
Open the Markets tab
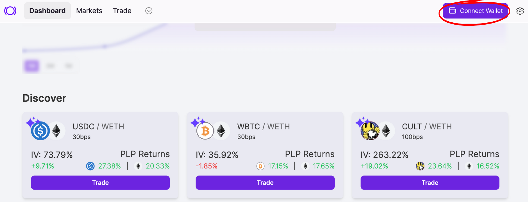point(89,11)
